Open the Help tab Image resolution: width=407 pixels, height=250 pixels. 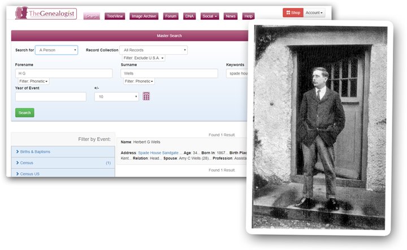(x=248, y=16)
